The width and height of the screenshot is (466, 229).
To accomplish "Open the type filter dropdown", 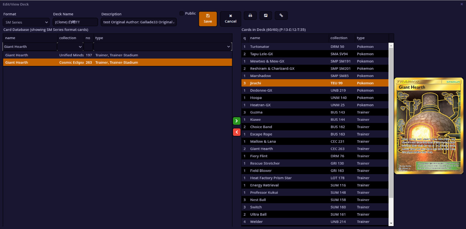I will coord(163,47).
